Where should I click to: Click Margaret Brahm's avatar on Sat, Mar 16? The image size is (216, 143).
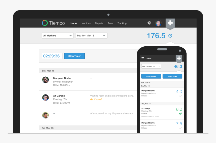45,80
